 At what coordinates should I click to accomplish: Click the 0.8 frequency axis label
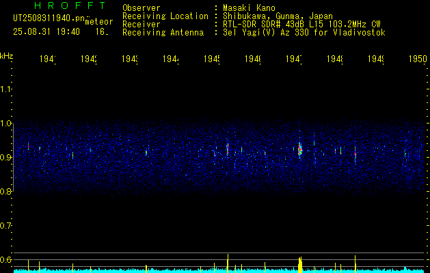coord(5,191)
